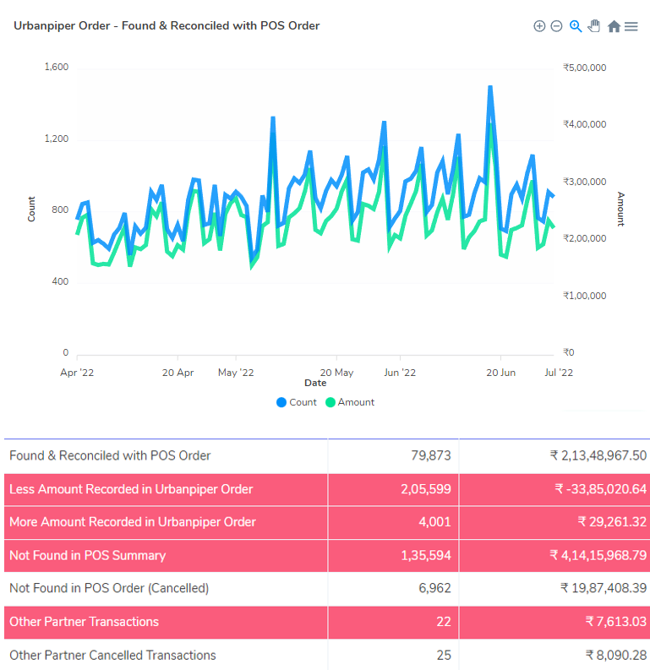Screen dimensions: 650x670
Task: Click the blue Count legend marker
Action: tap(281, 402)
